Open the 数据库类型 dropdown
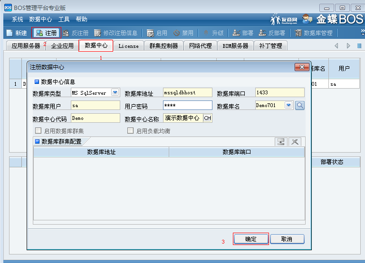 tap(115, 92)
